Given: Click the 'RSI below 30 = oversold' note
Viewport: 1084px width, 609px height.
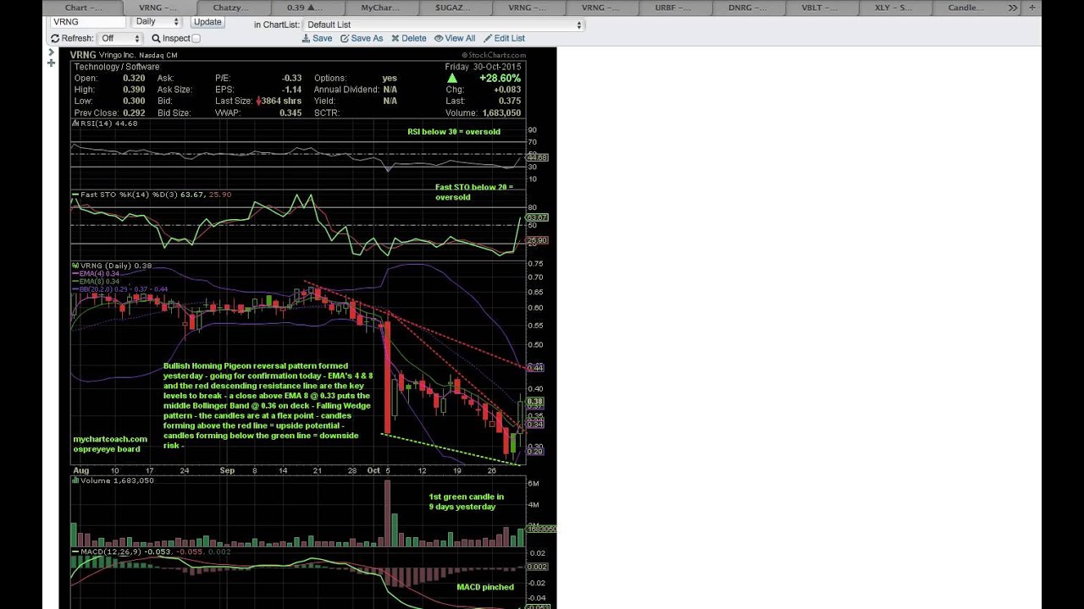Looking at the screenshot, I should (454, 132).
